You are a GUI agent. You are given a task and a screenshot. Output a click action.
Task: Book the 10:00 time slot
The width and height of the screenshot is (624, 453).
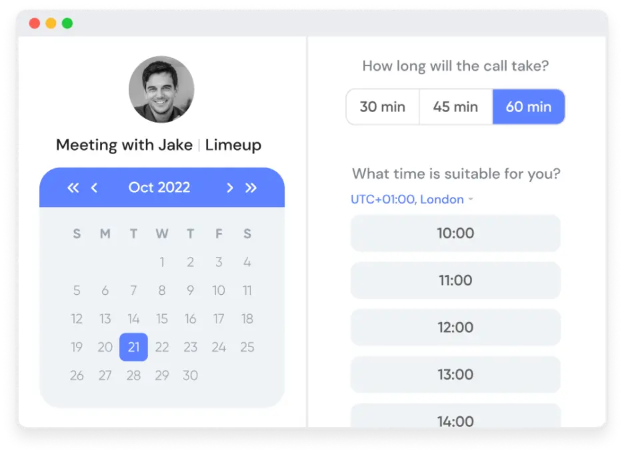[455, 233]
